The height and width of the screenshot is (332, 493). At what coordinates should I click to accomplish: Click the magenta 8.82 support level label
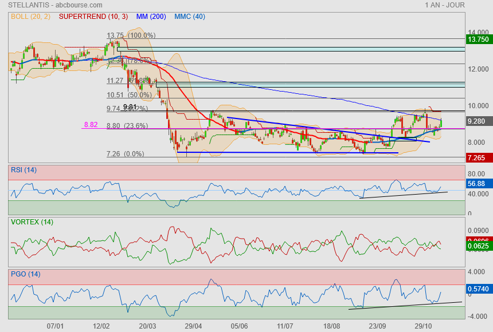(x=91, y=124)
